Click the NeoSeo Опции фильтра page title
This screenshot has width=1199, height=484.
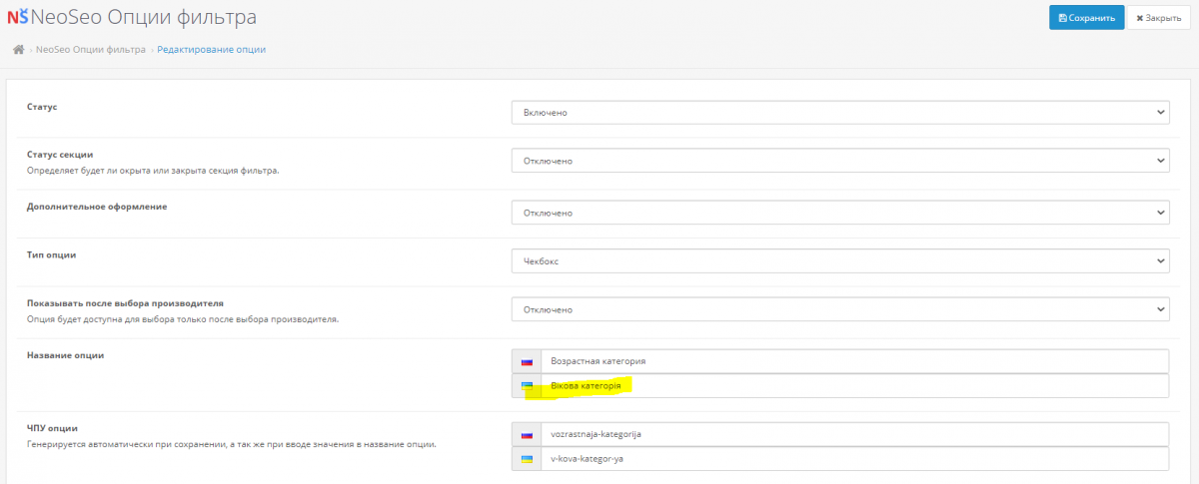coord(143,17)
